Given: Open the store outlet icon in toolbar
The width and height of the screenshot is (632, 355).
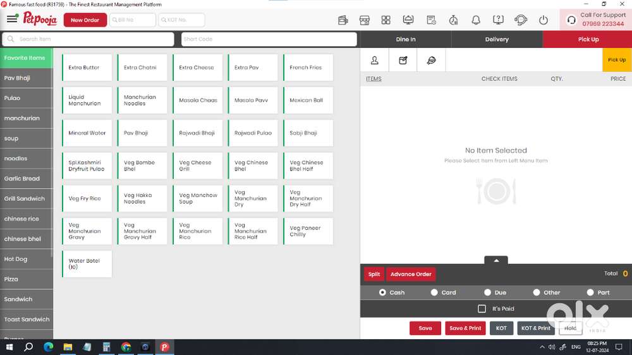Looking at the screenshot, I should pyautogui.click(x=364, y=20).
